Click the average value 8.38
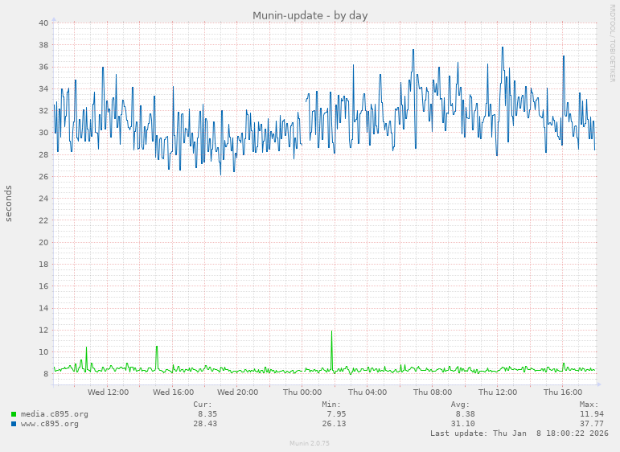This screenshot has width=620, height=452. (466, 414)
